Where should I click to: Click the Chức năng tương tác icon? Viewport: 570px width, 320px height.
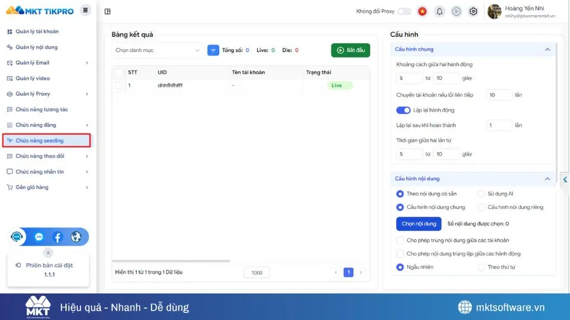click(9, 109)
